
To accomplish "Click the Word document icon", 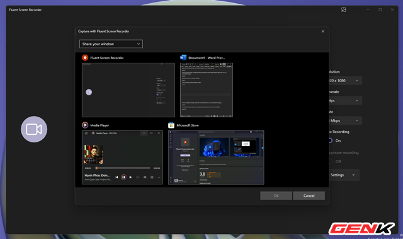I will 183,58.
